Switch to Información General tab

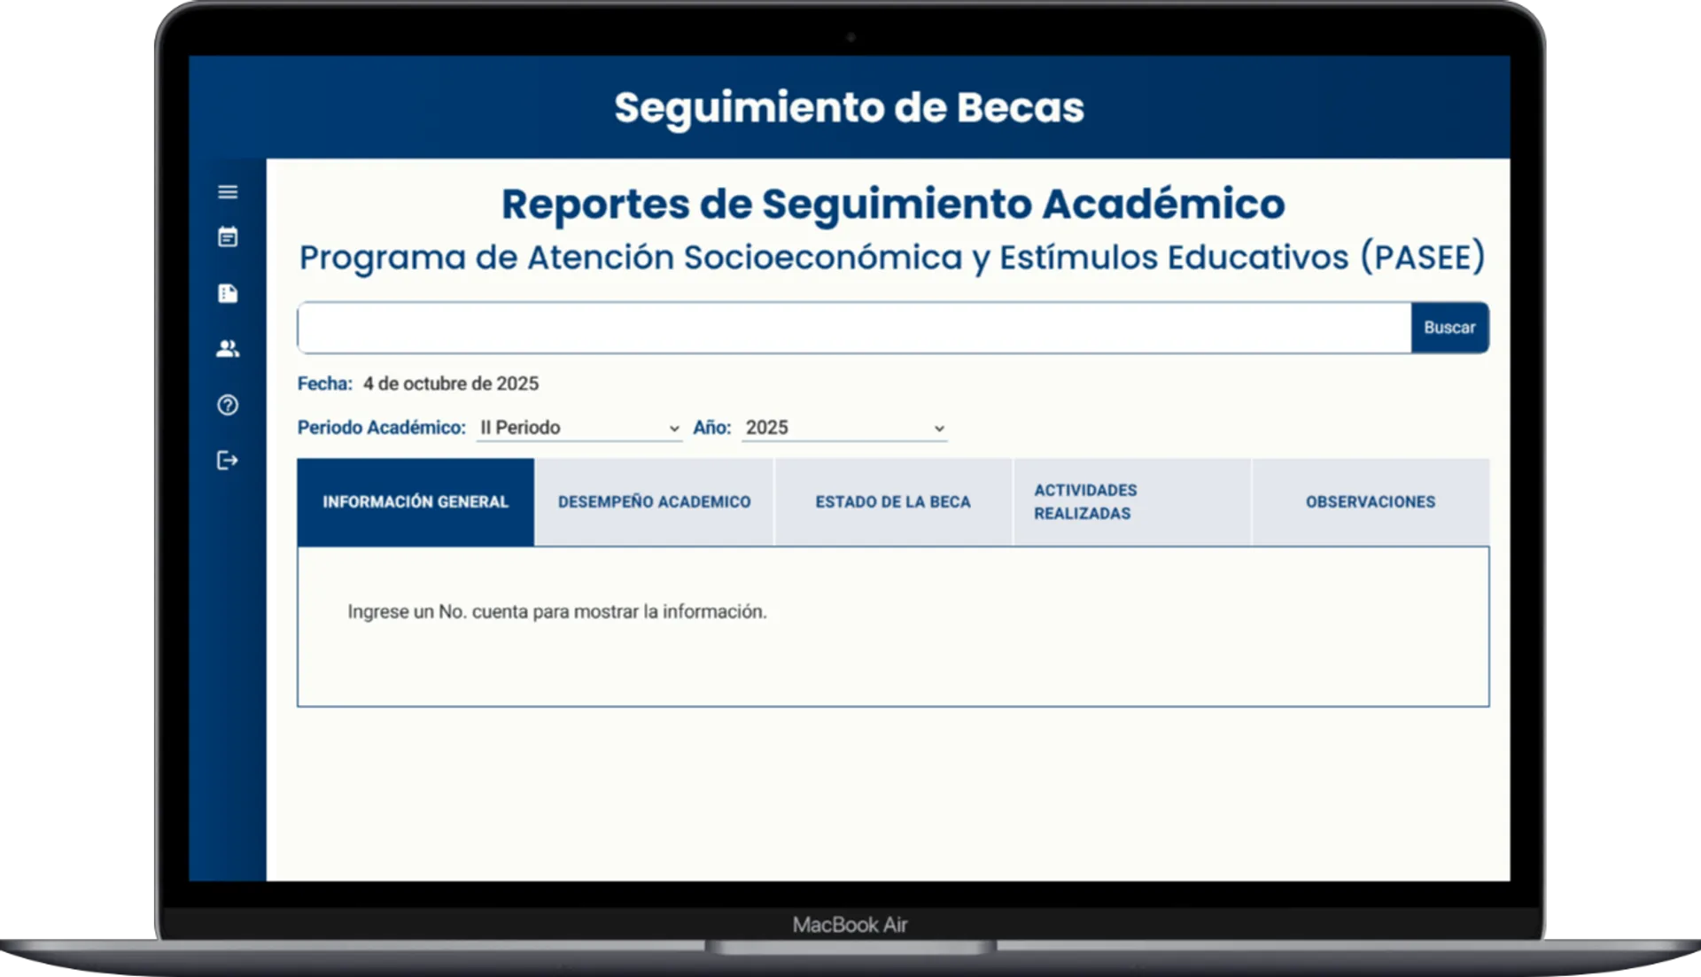[x=416, y=501]
